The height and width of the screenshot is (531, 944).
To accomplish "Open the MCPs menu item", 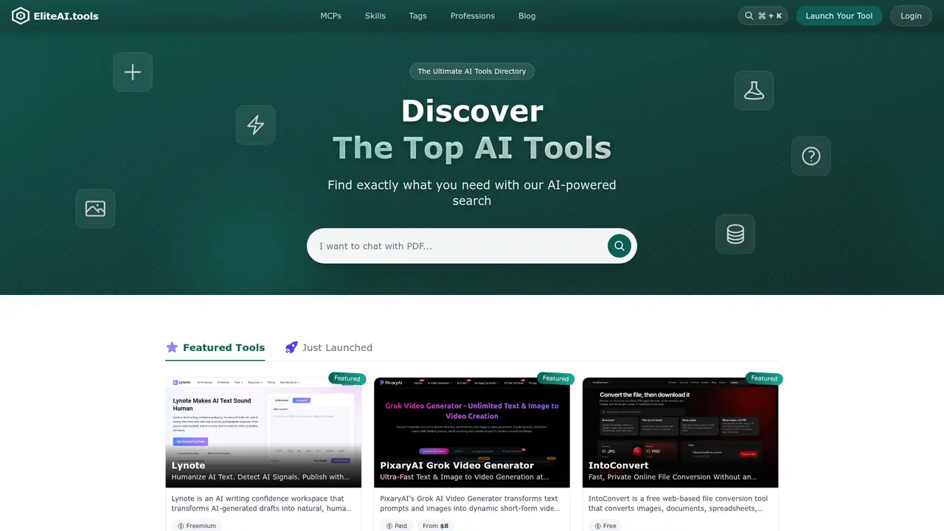I will 331,15.
